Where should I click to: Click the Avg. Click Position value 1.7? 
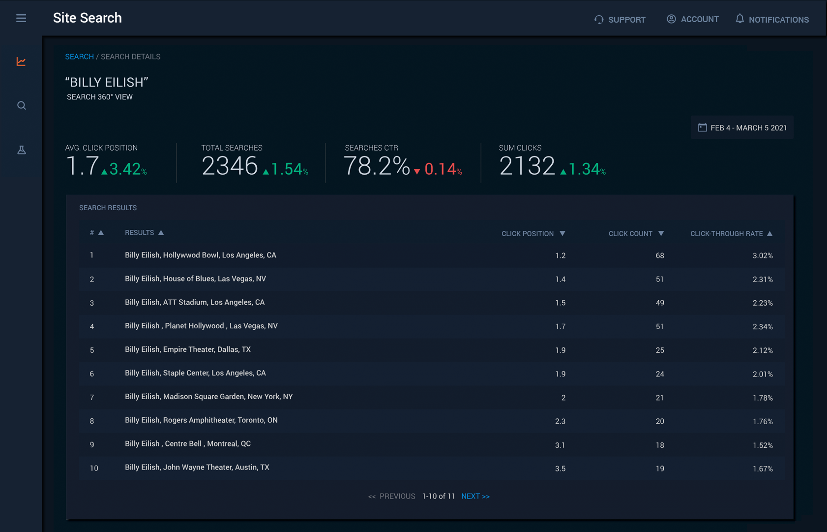[82, 166]
